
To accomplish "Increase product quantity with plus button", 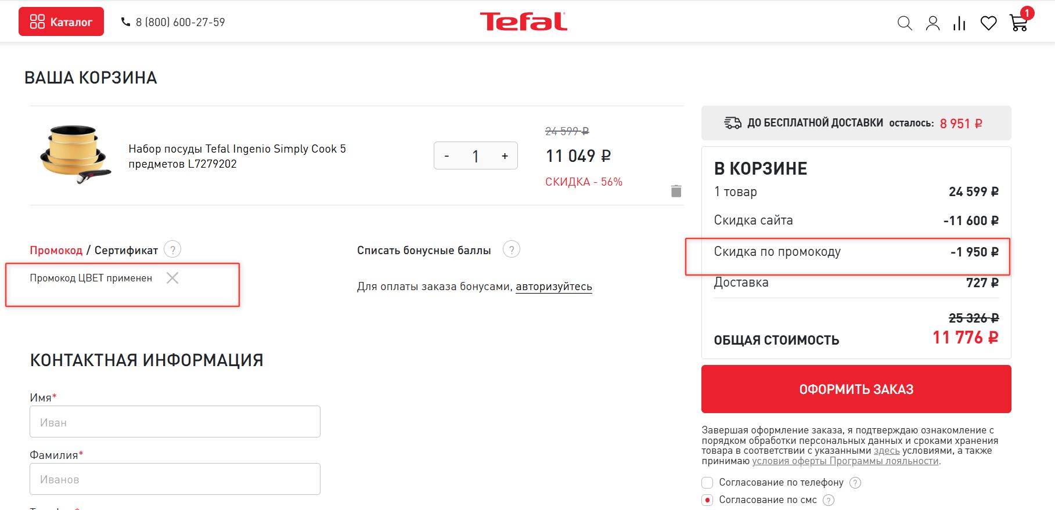I will click(x=505, y=156).
